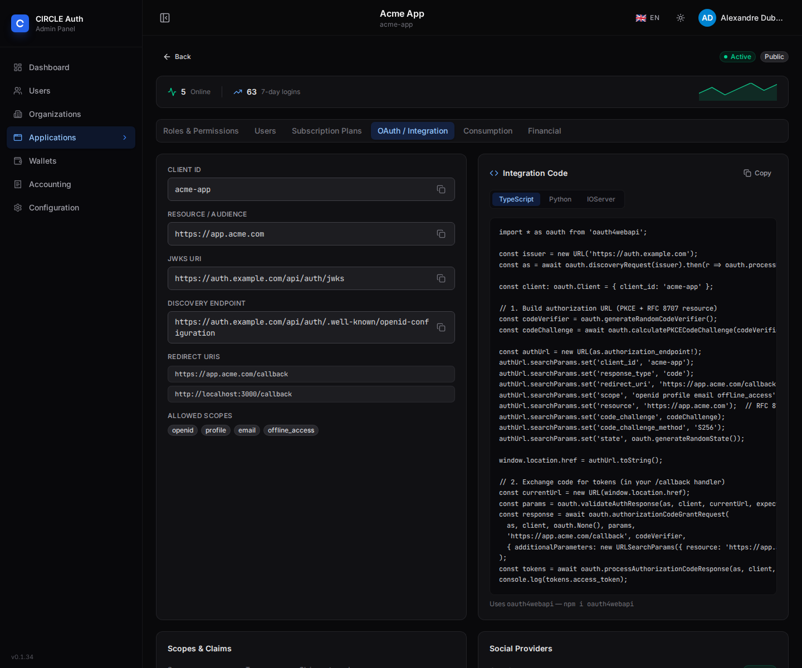Expand the Applications sidebar chevron
The image size is (802, 668).
pos(125,137)
